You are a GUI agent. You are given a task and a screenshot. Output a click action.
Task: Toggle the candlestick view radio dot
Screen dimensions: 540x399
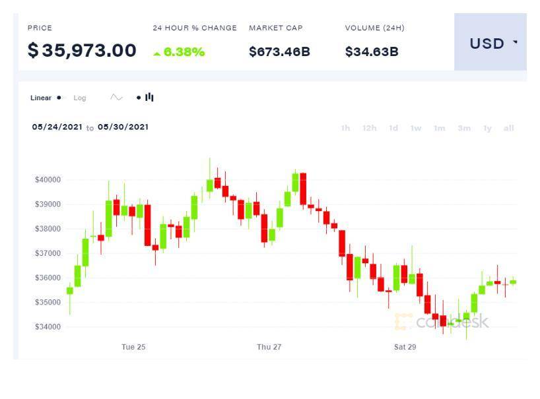click(x=139, y=97)
